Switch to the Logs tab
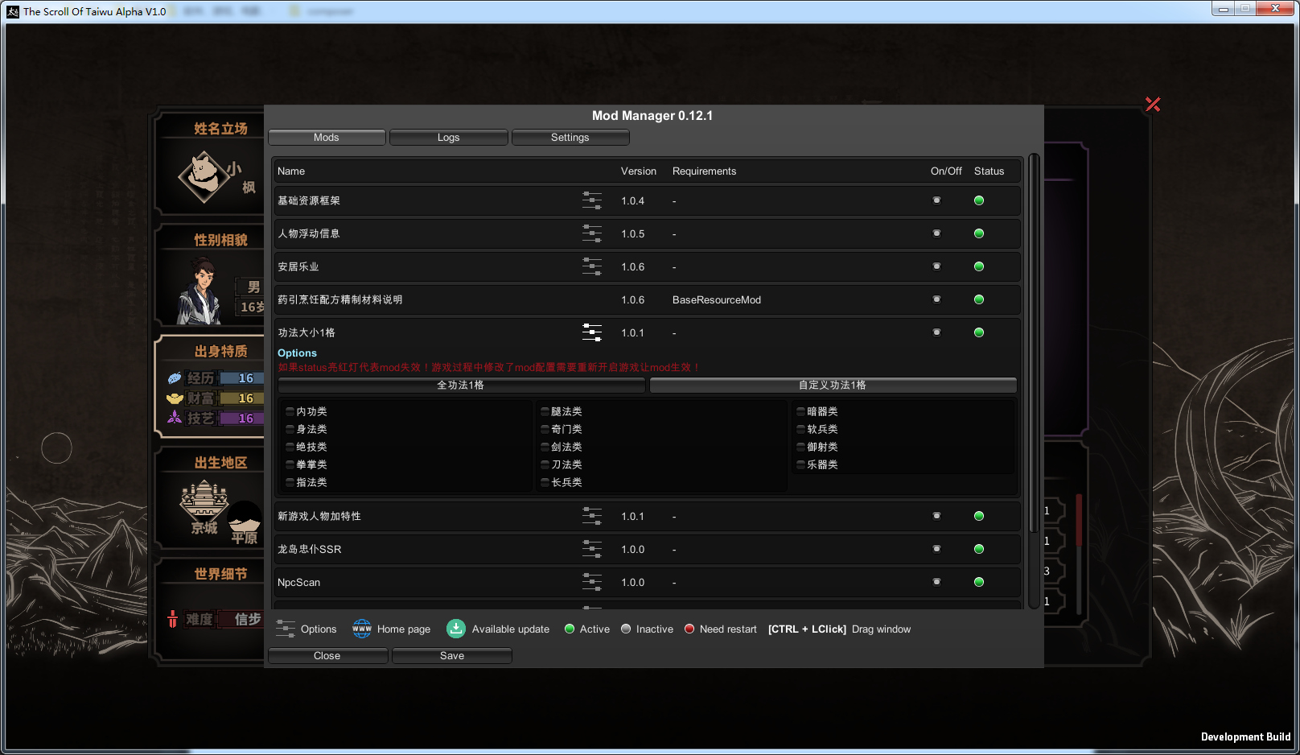1300x755 pixels. (x=448, y=138)
